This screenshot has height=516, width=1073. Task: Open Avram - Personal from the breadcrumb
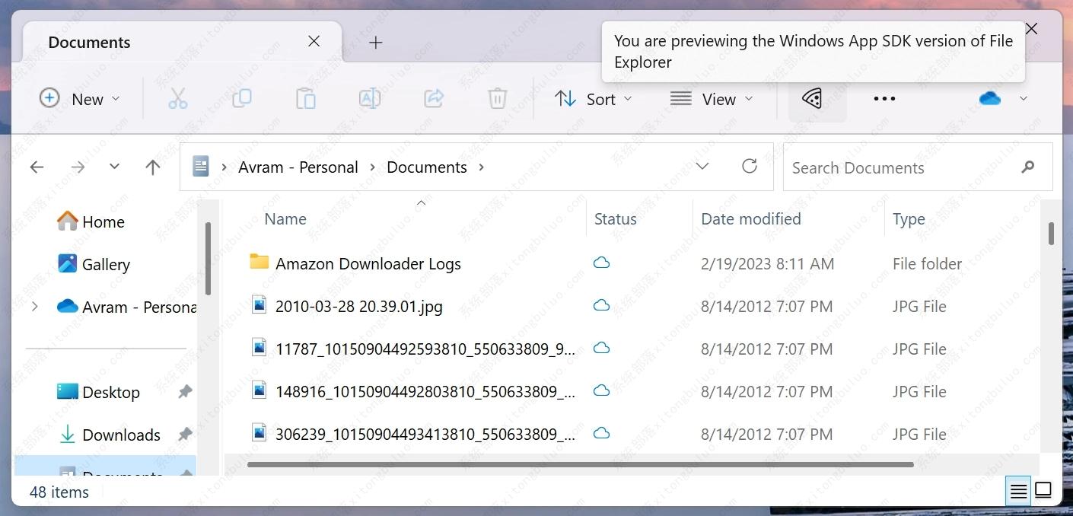(x=298, y=167)
